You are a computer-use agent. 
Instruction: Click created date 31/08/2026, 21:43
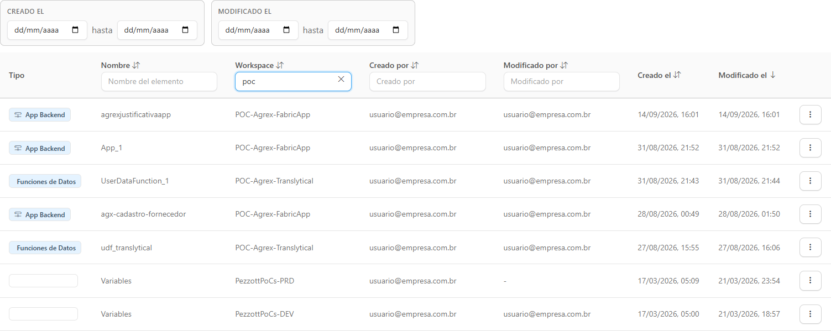pyautogui.click(x=668, y=181)
